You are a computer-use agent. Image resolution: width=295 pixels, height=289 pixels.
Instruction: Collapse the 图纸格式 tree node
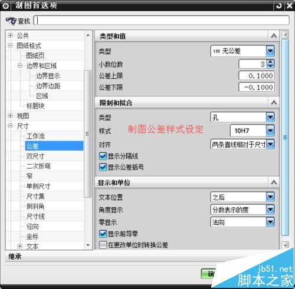(10, 45)
